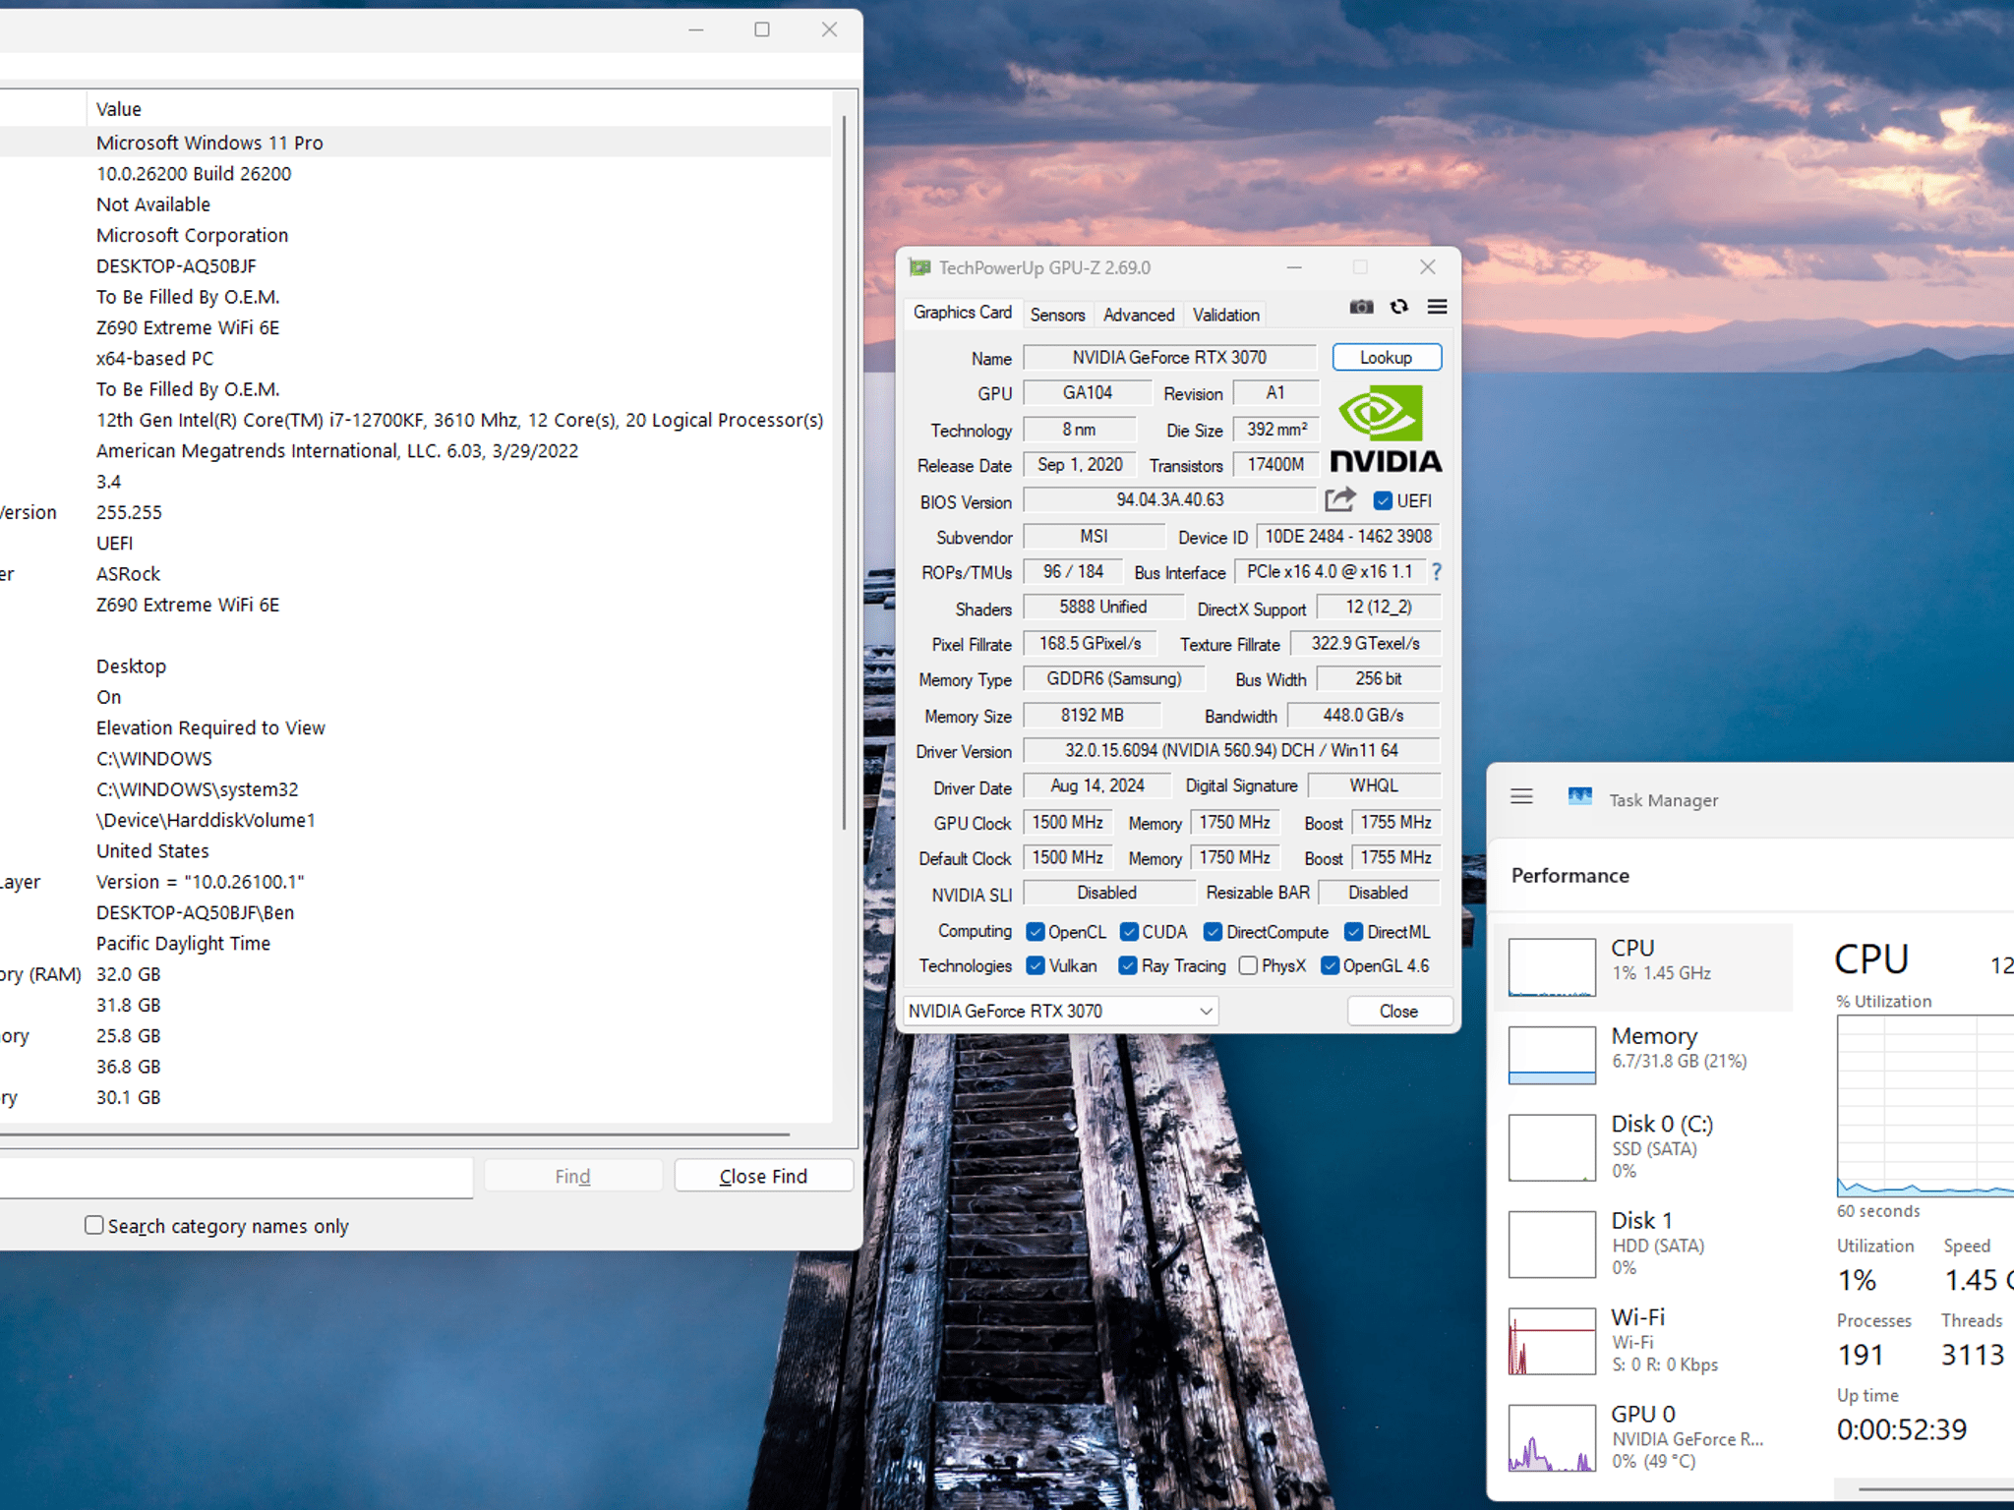The width and height of the screenshot is (2014, 1510).
Task: Switch to the Sensors tab
Action: coord(1057,315)
